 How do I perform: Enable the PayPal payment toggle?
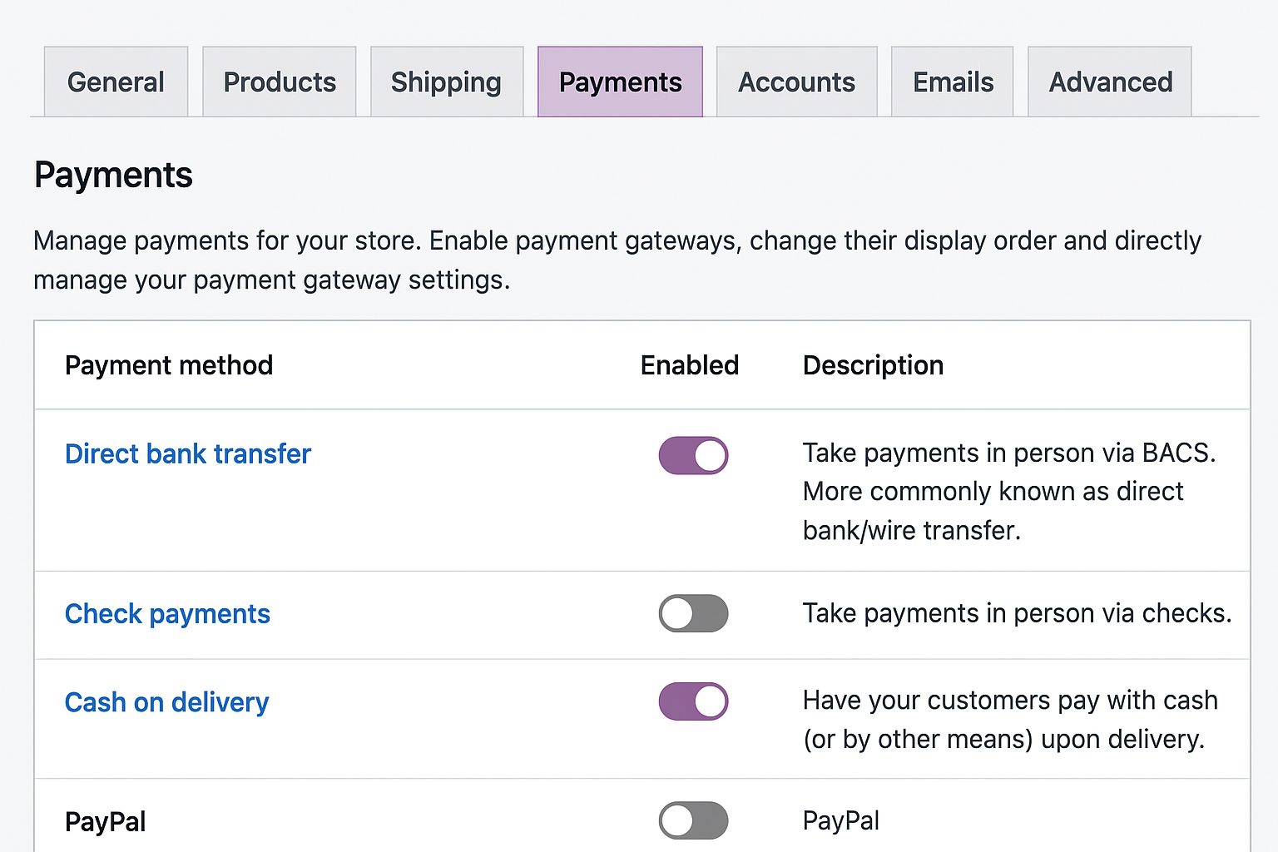pyautogui.click(x=693, y=820)
